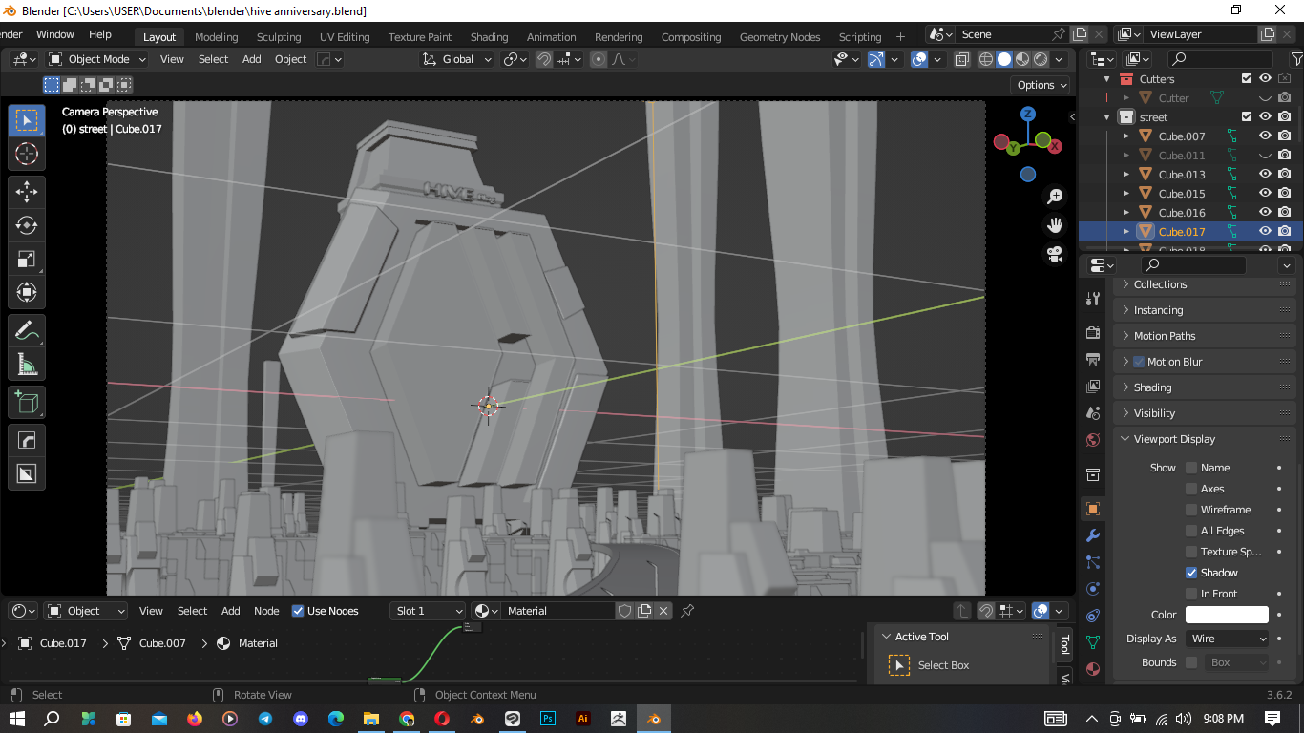
Task: Switch to wireframe viewport shading
Action: tap(986, 59)
